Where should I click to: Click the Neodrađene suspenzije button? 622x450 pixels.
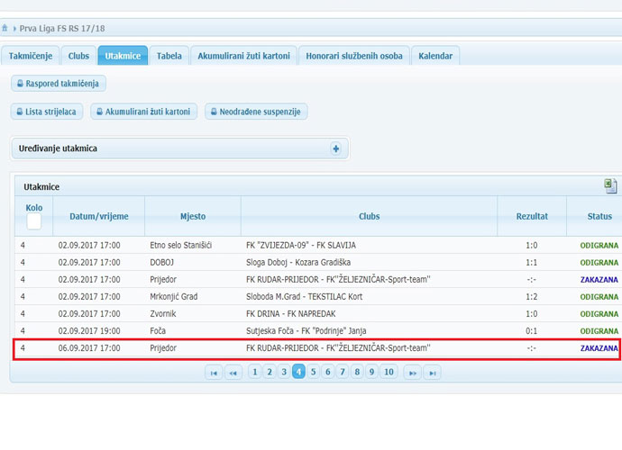tap(256, 112)
